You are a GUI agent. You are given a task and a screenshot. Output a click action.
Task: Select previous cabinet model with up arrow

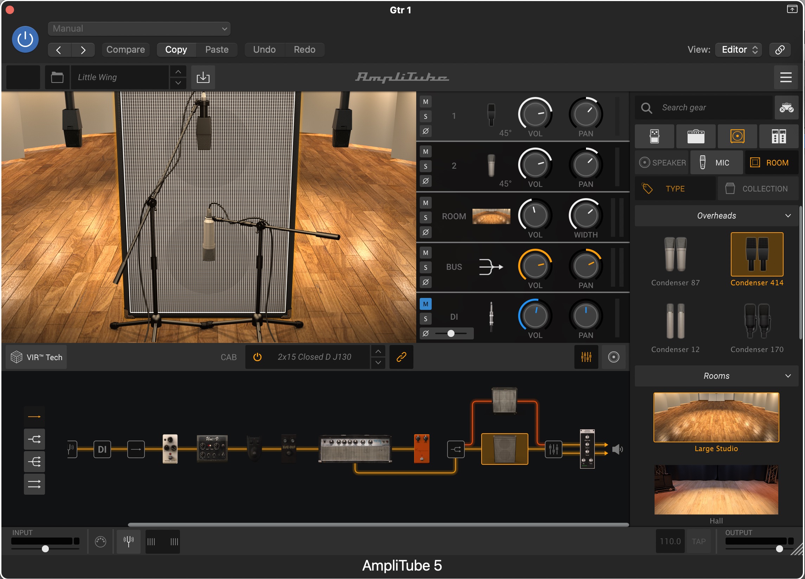point(378,351)
